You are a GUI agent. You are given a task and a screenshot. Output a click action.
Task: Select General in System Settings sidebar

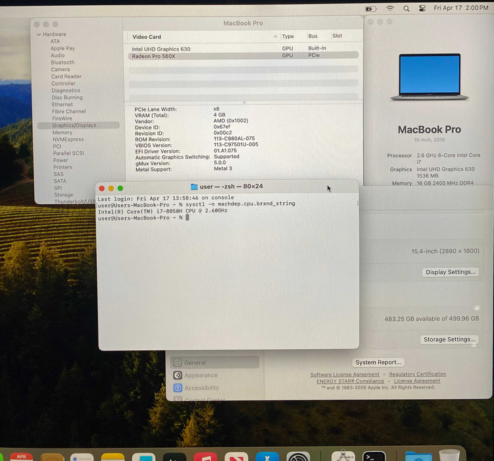coord(215,363)
